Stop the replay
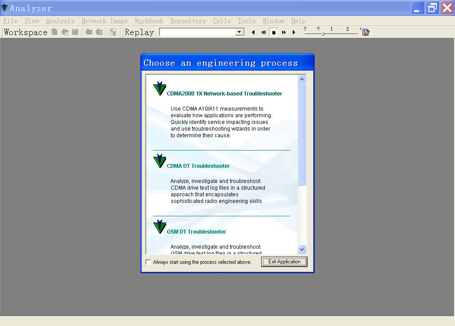The height and width of the screenshot is (326, 455). click(274, 32)
